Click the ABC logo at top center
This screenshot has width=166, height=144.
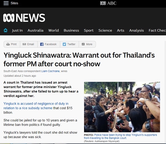pos(108,3)
